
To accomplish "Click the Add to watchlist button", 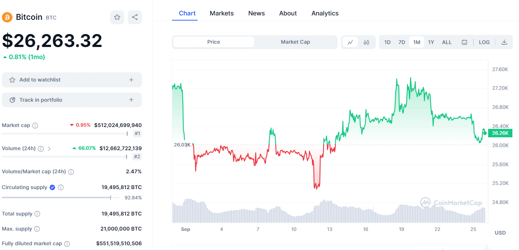I will [x=72, y=80].
